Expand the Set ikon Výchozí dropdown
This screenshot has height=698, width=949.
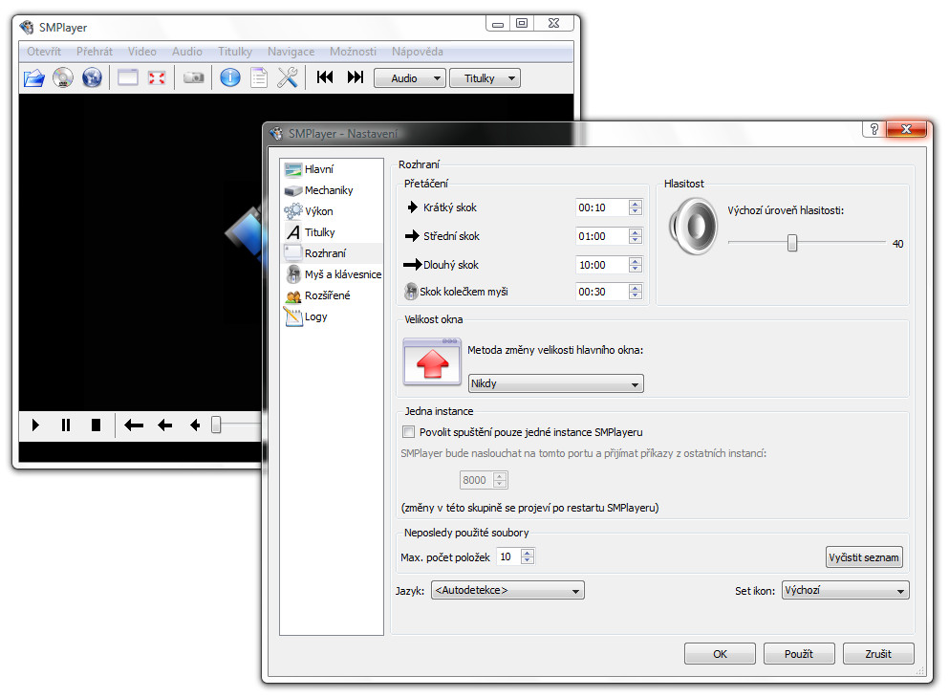tap(845, 590)
